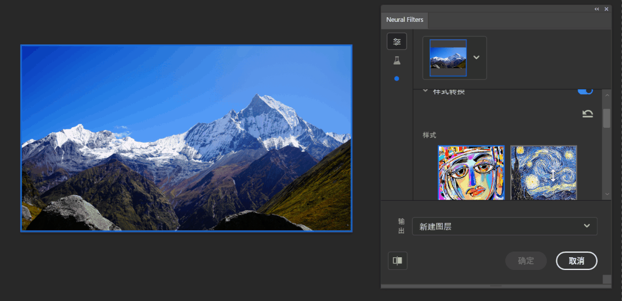This screenshot has width=622, height=301.
Task: Collapse the 样式转换 section chevron
Action: (426, 91)
